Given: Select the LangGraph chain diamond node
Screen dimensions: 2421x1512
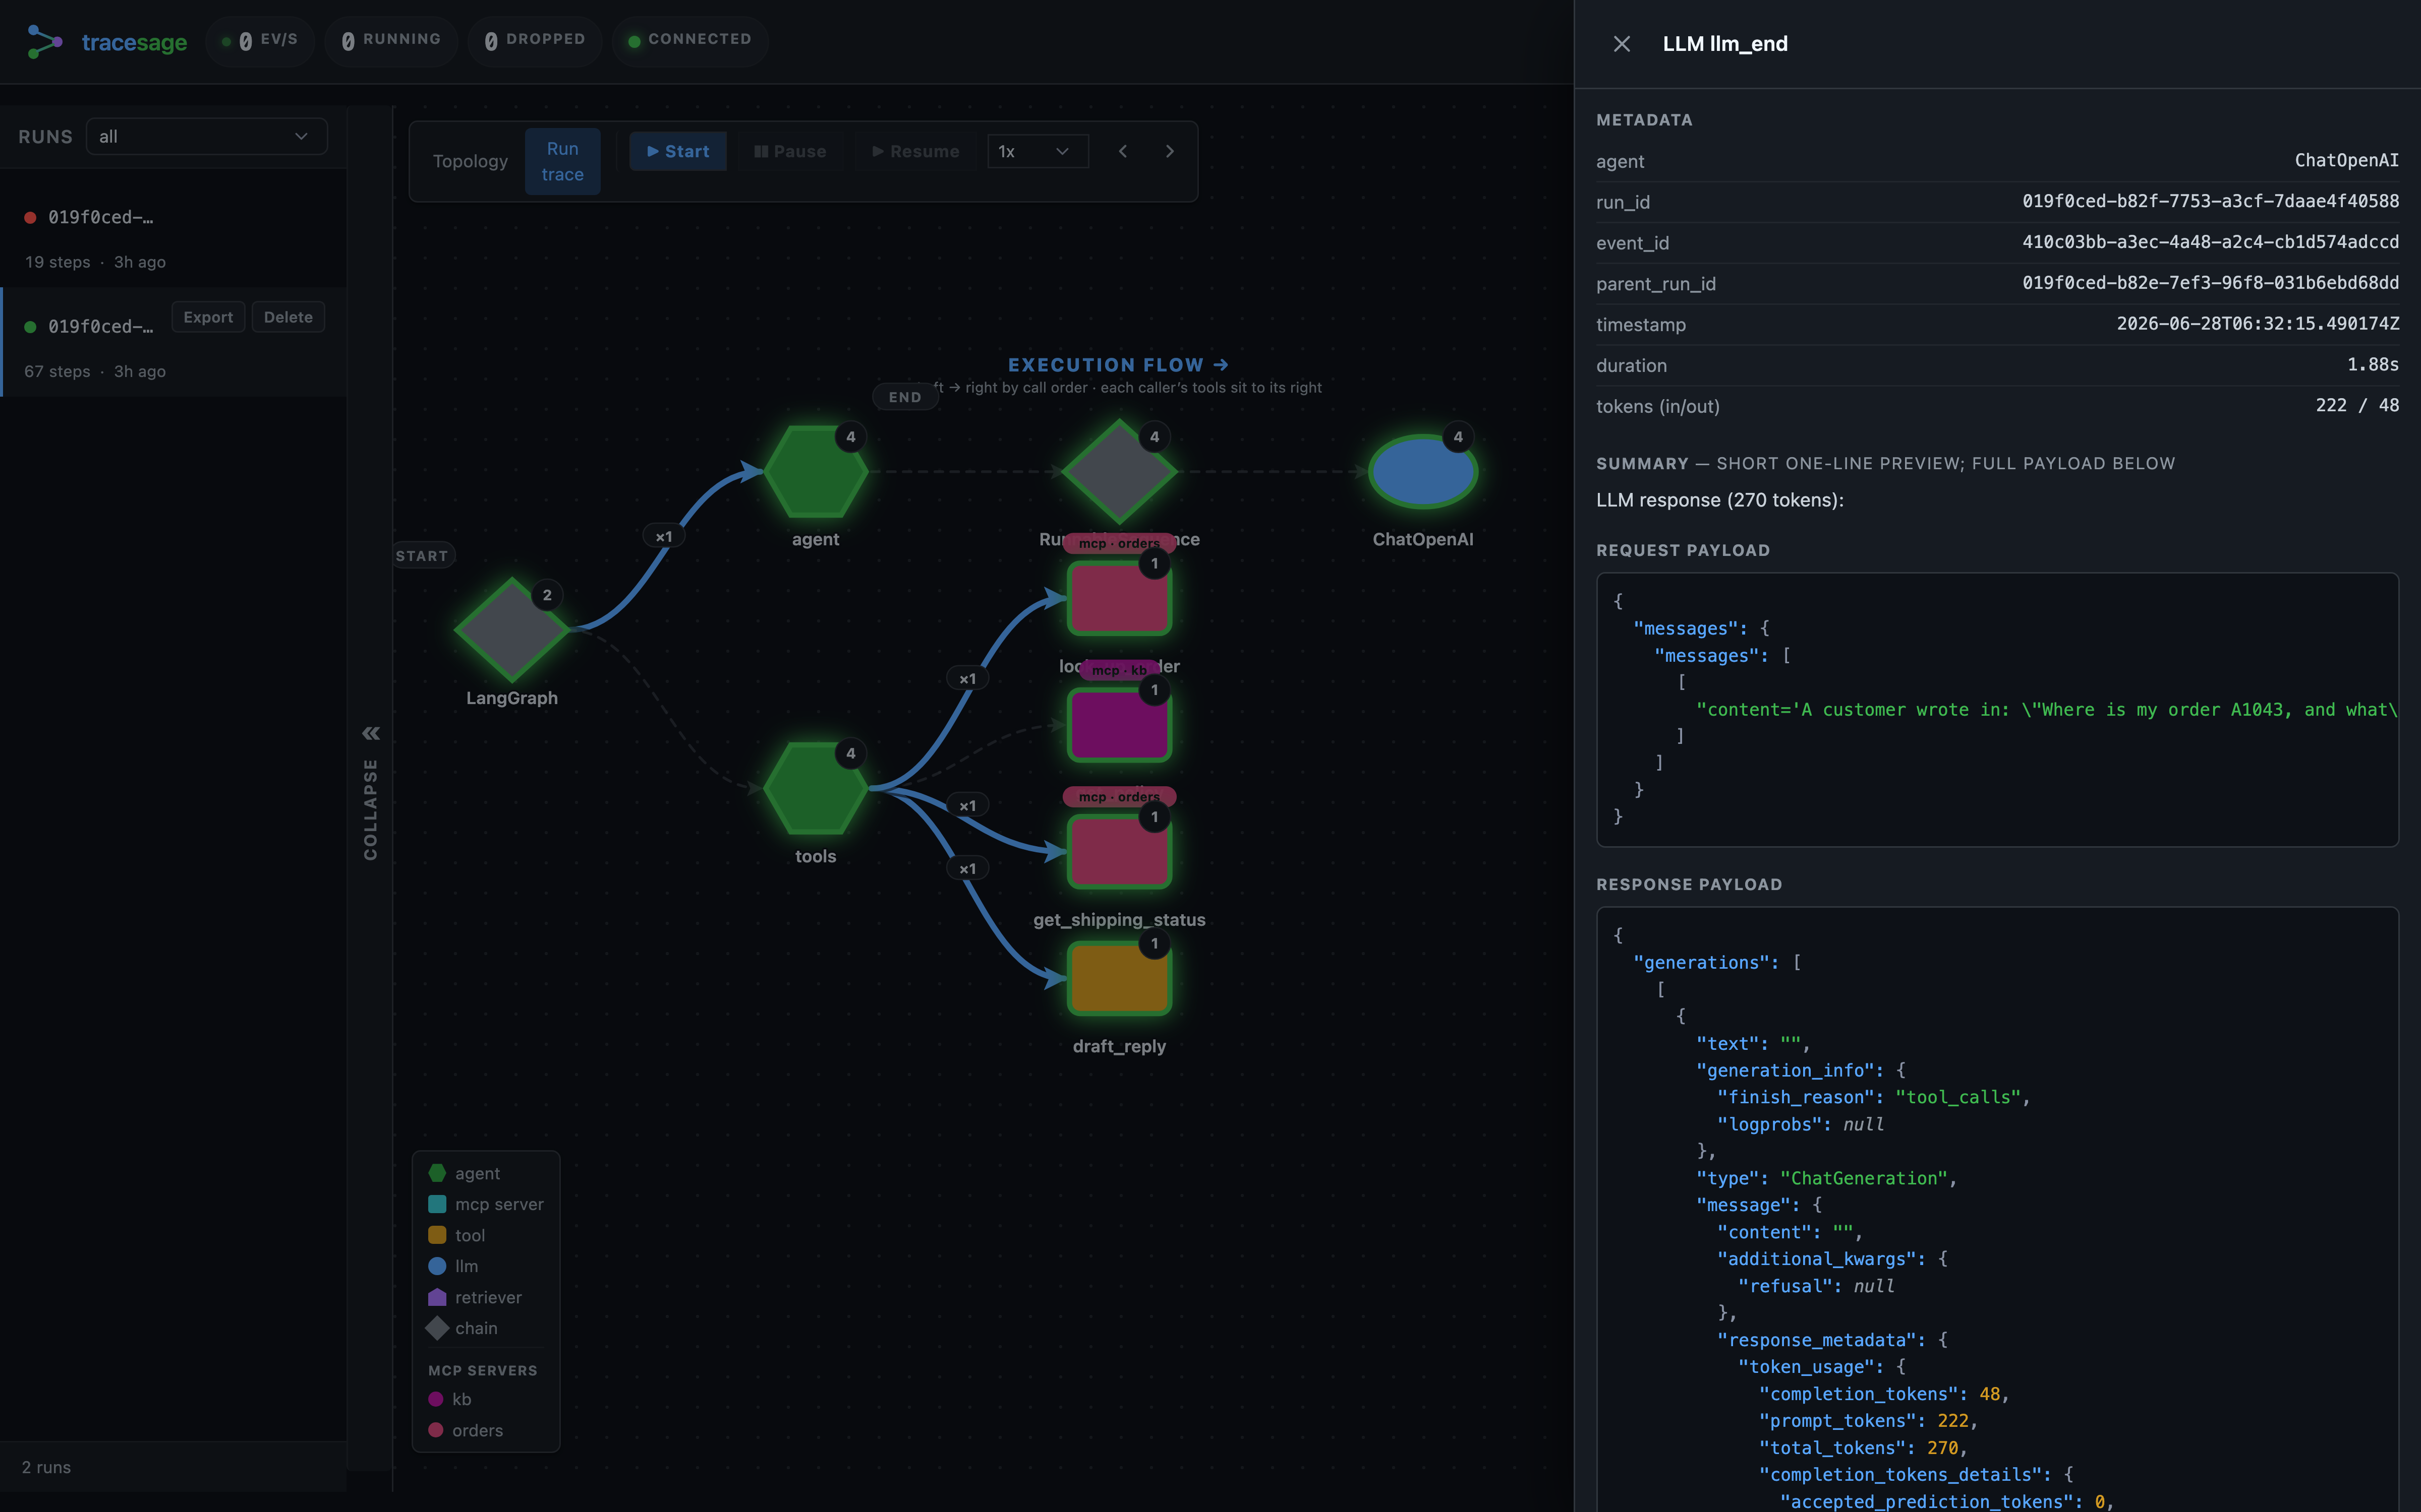Looking at the screenshot, I should 512,630.
